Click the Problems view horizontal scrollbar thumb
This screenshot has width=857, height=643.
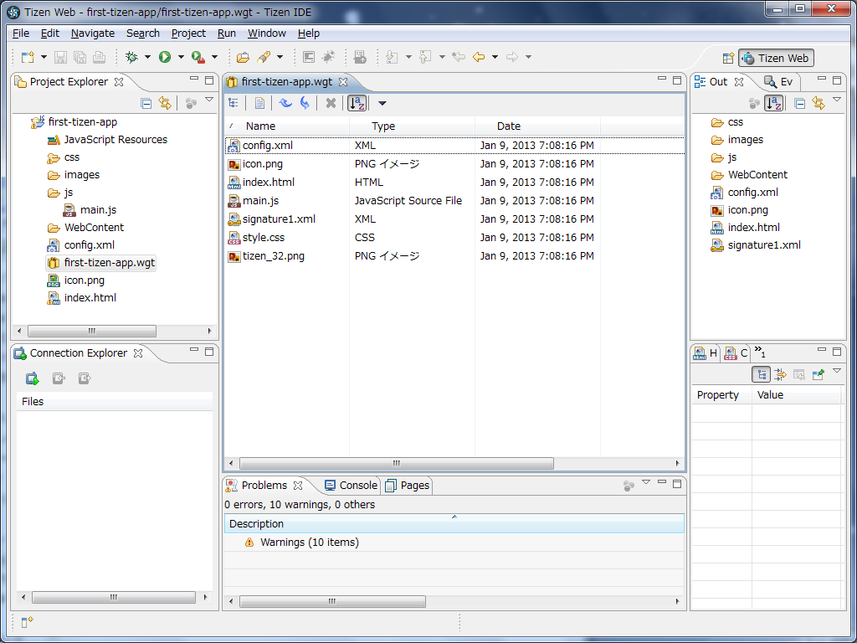pyautogui.click(x=332, y=601)
